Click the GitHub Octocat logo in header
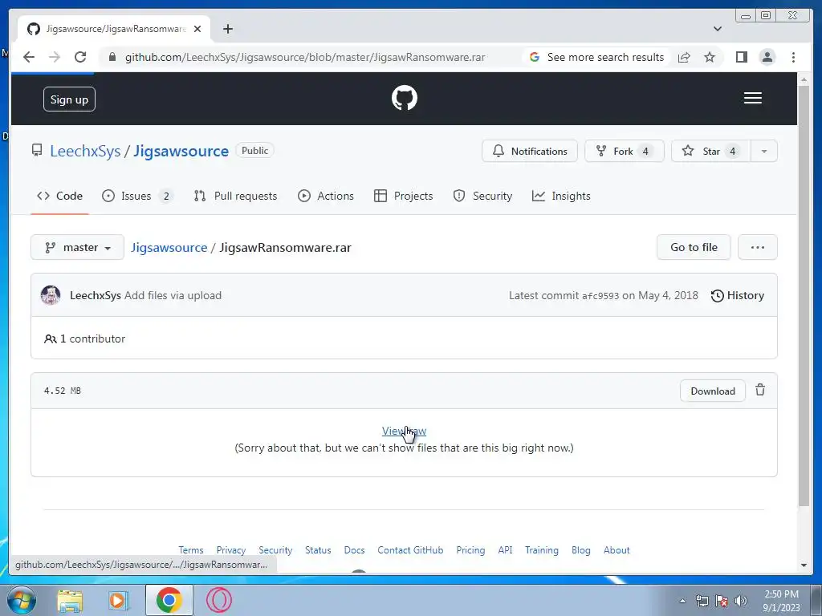 click(x=405, y=98)
